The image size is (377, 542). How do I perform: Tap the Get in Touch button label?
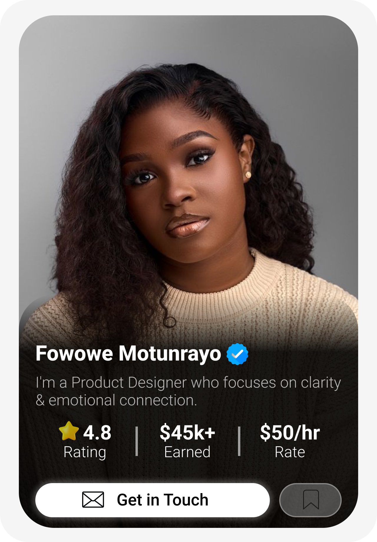point(163,500)
